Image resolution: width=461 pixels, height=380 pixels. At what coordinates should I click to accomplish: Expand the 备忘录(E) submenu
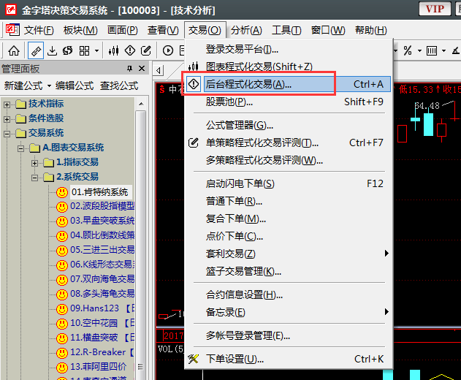(x=289, y=312)
